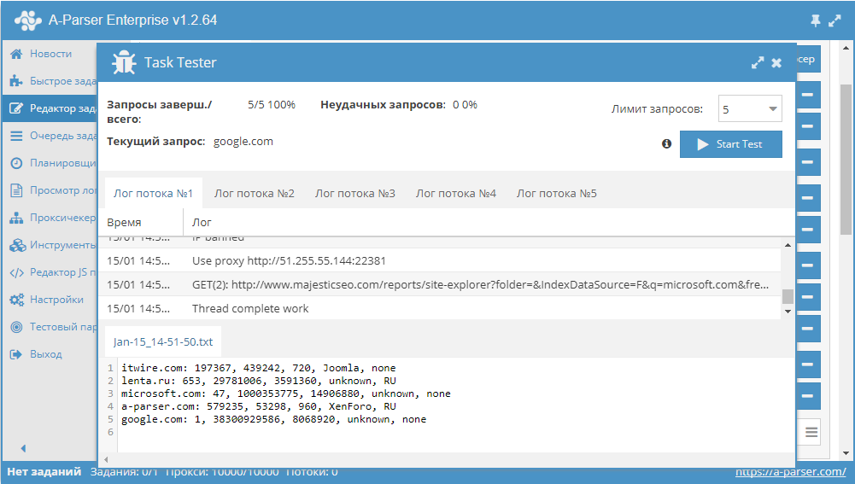The image size is (855, 484).
Task: Click the hamburger menu button at right
Action: tap(811, 432)
